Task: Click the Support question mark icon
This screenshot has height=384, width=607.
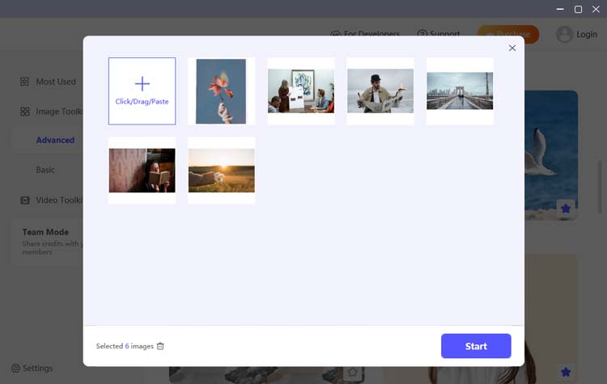Action: tap(422, 34)
